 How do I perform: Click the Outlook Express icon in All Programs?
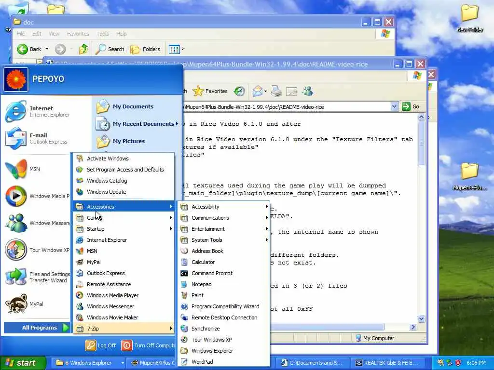[x=80, y=273]
